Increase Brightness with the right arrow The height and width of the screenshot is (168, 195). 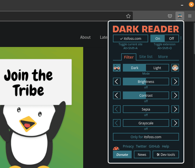click(x=175, y=82)
